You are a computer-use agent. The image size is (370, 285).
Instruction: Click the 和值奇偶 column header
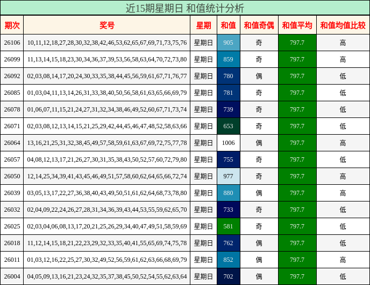pos(259,25)
